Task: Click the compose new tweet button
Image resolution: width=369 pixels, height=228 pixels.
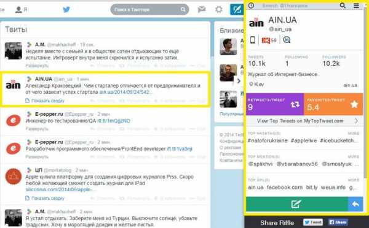Action: [237, 10]
